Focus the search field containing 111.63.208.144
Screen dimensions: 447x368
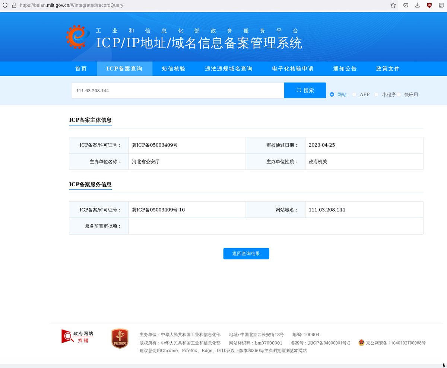coord(178,91)
